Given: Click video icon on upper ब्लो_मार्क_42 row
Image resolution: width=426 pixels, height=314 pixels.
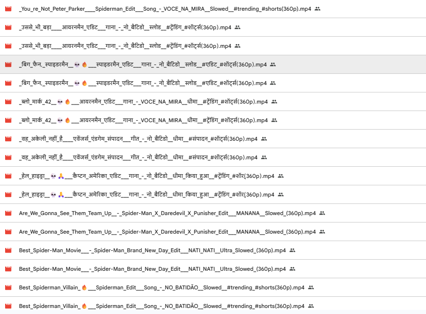Looking at the screenshot, I should (8, 102).
